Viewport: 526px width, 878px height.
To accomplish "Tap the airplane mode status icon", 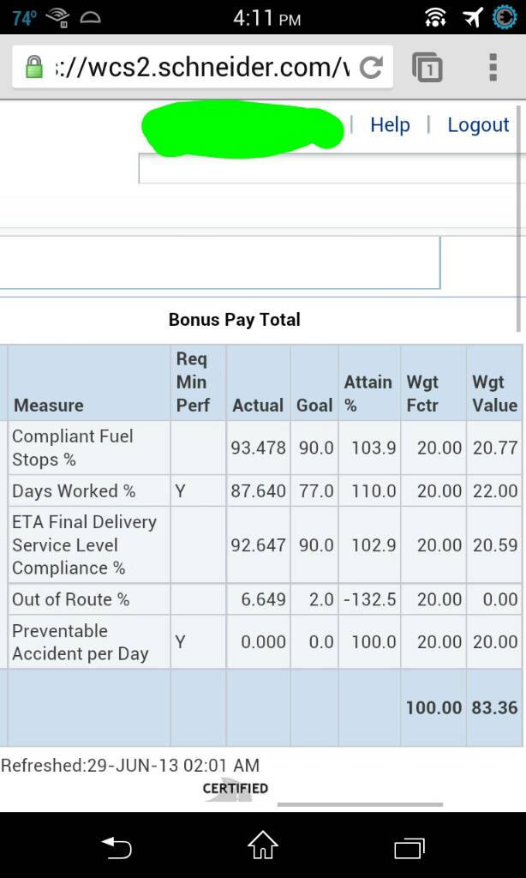I will (473, 18).
